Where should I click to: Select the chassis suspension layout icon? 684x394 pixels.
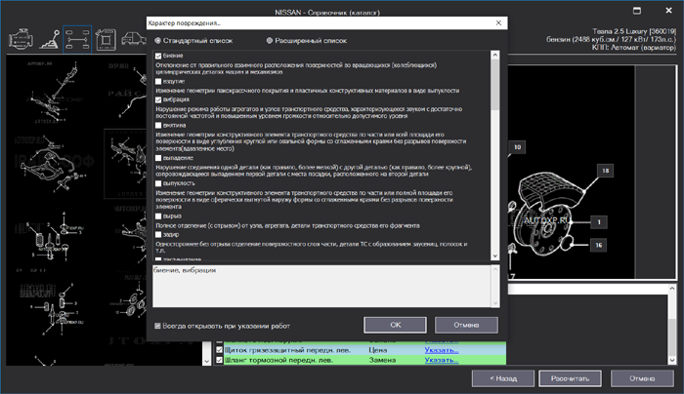(77, 40)
